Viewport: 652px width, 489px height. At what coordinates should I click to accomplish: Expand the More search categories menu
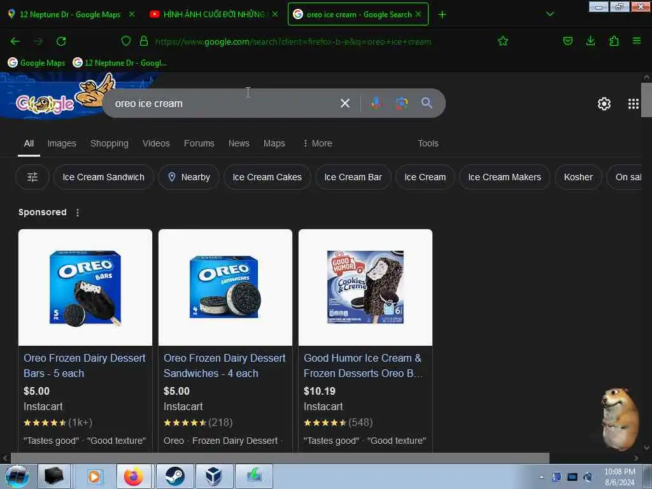tap(318, 143)
